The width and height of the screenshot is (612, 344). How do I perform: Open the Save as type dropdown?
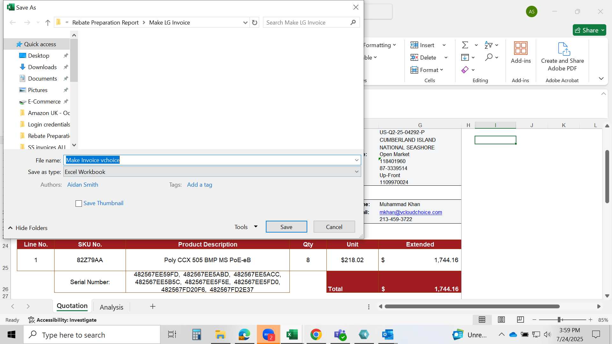[357, 172]
